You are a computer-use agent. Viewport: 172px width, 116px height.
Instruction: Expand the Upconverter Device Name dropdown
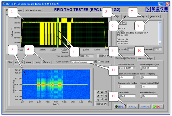pyautogui.click(x=134, y=77)
